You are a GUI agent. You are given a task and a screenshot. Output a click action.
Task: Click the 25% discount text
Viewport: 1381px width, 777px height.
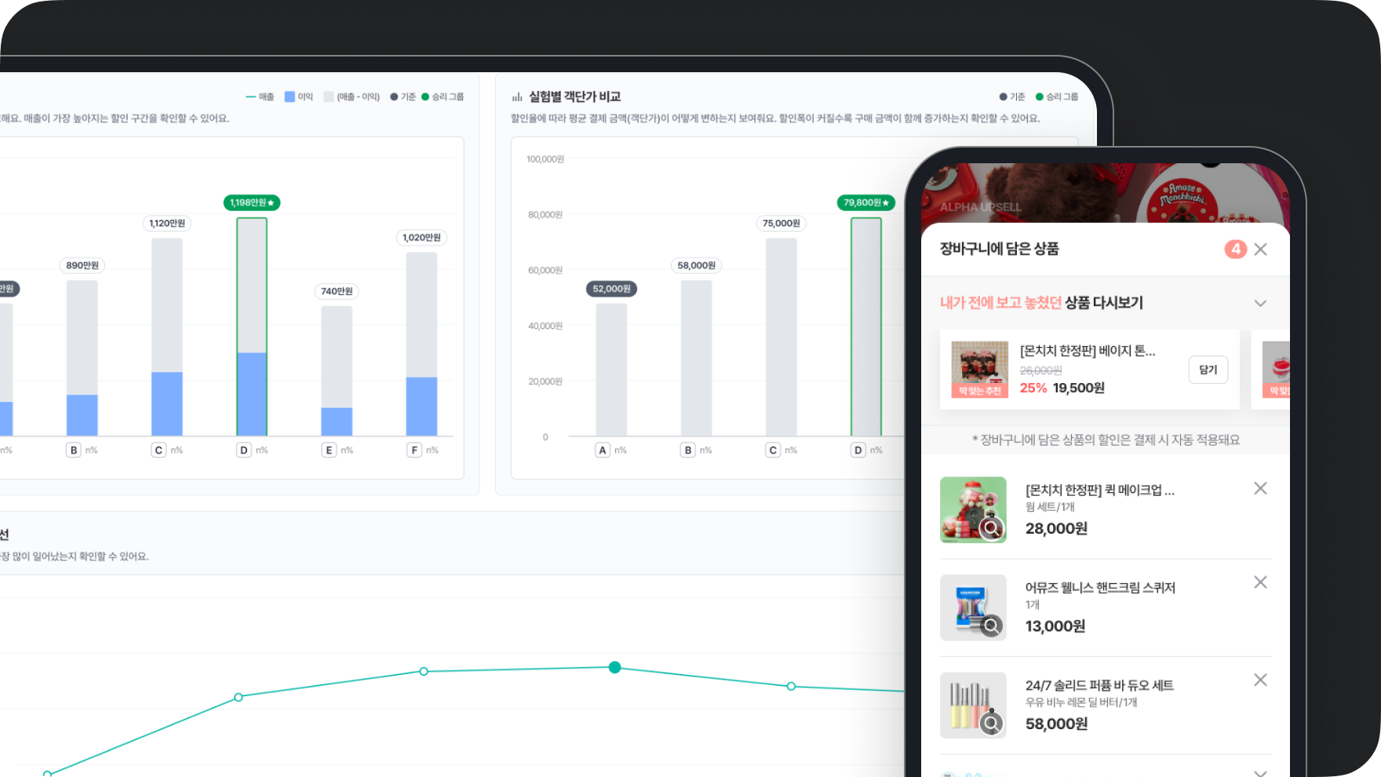coord(1033,388)
